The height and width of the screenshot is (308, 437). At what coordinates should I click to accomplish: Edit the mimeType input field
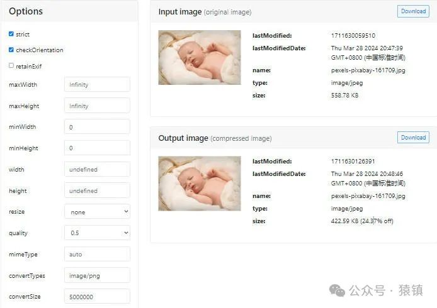[97, 254]
